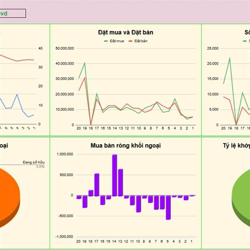Click the green line peak at day 19 in Đặt mua chart
Viewport: 250px width, 250px height.
coord(85,62)
